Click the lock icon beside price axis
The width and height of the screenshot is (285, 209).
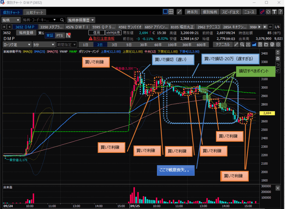(x=277, y=58)
